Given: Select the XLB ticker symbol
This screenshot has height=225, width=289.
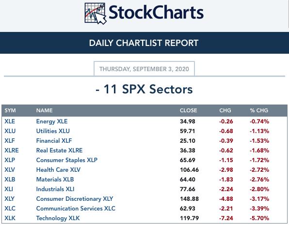Looking at the screenshot, I should 10,180.
